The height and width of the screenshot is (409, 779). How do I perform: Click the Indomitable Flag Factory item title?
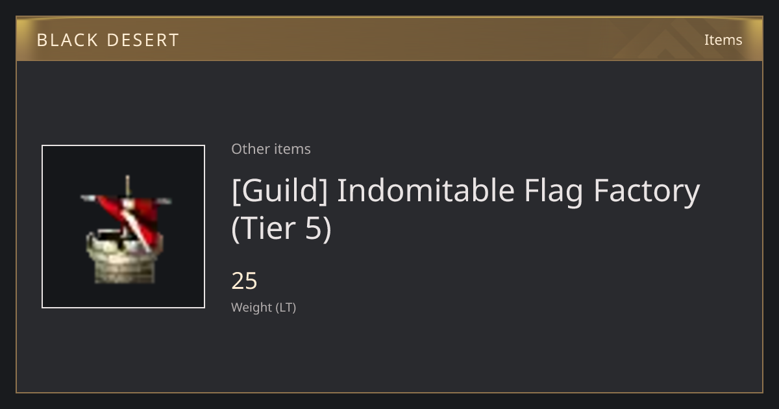[465, 210]
